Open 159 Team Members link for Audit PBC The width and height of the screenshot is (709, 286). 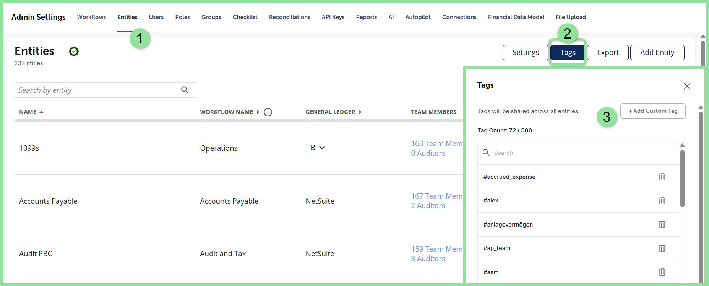437,249
